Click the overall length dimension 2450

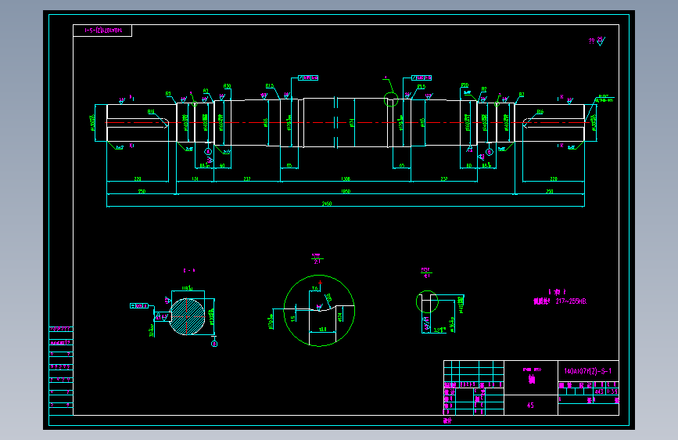(x=327, y=204)
